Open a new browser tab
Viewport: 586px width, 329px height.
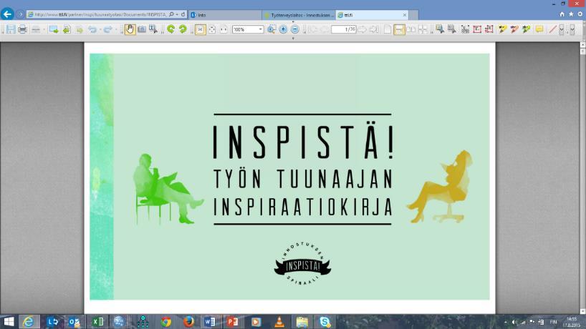click(x=413, y=15)
